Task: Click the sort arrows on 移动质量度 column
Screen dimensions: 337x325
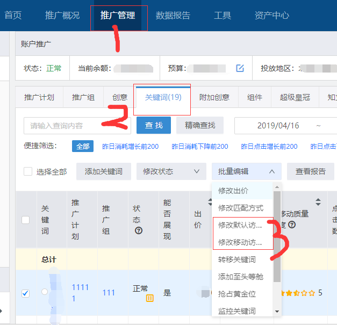Action: point(318,202)
